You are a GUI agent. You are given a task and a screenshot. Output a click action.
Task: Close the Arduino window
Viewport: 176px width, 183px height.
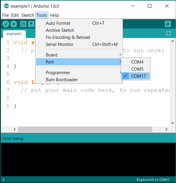167,6
